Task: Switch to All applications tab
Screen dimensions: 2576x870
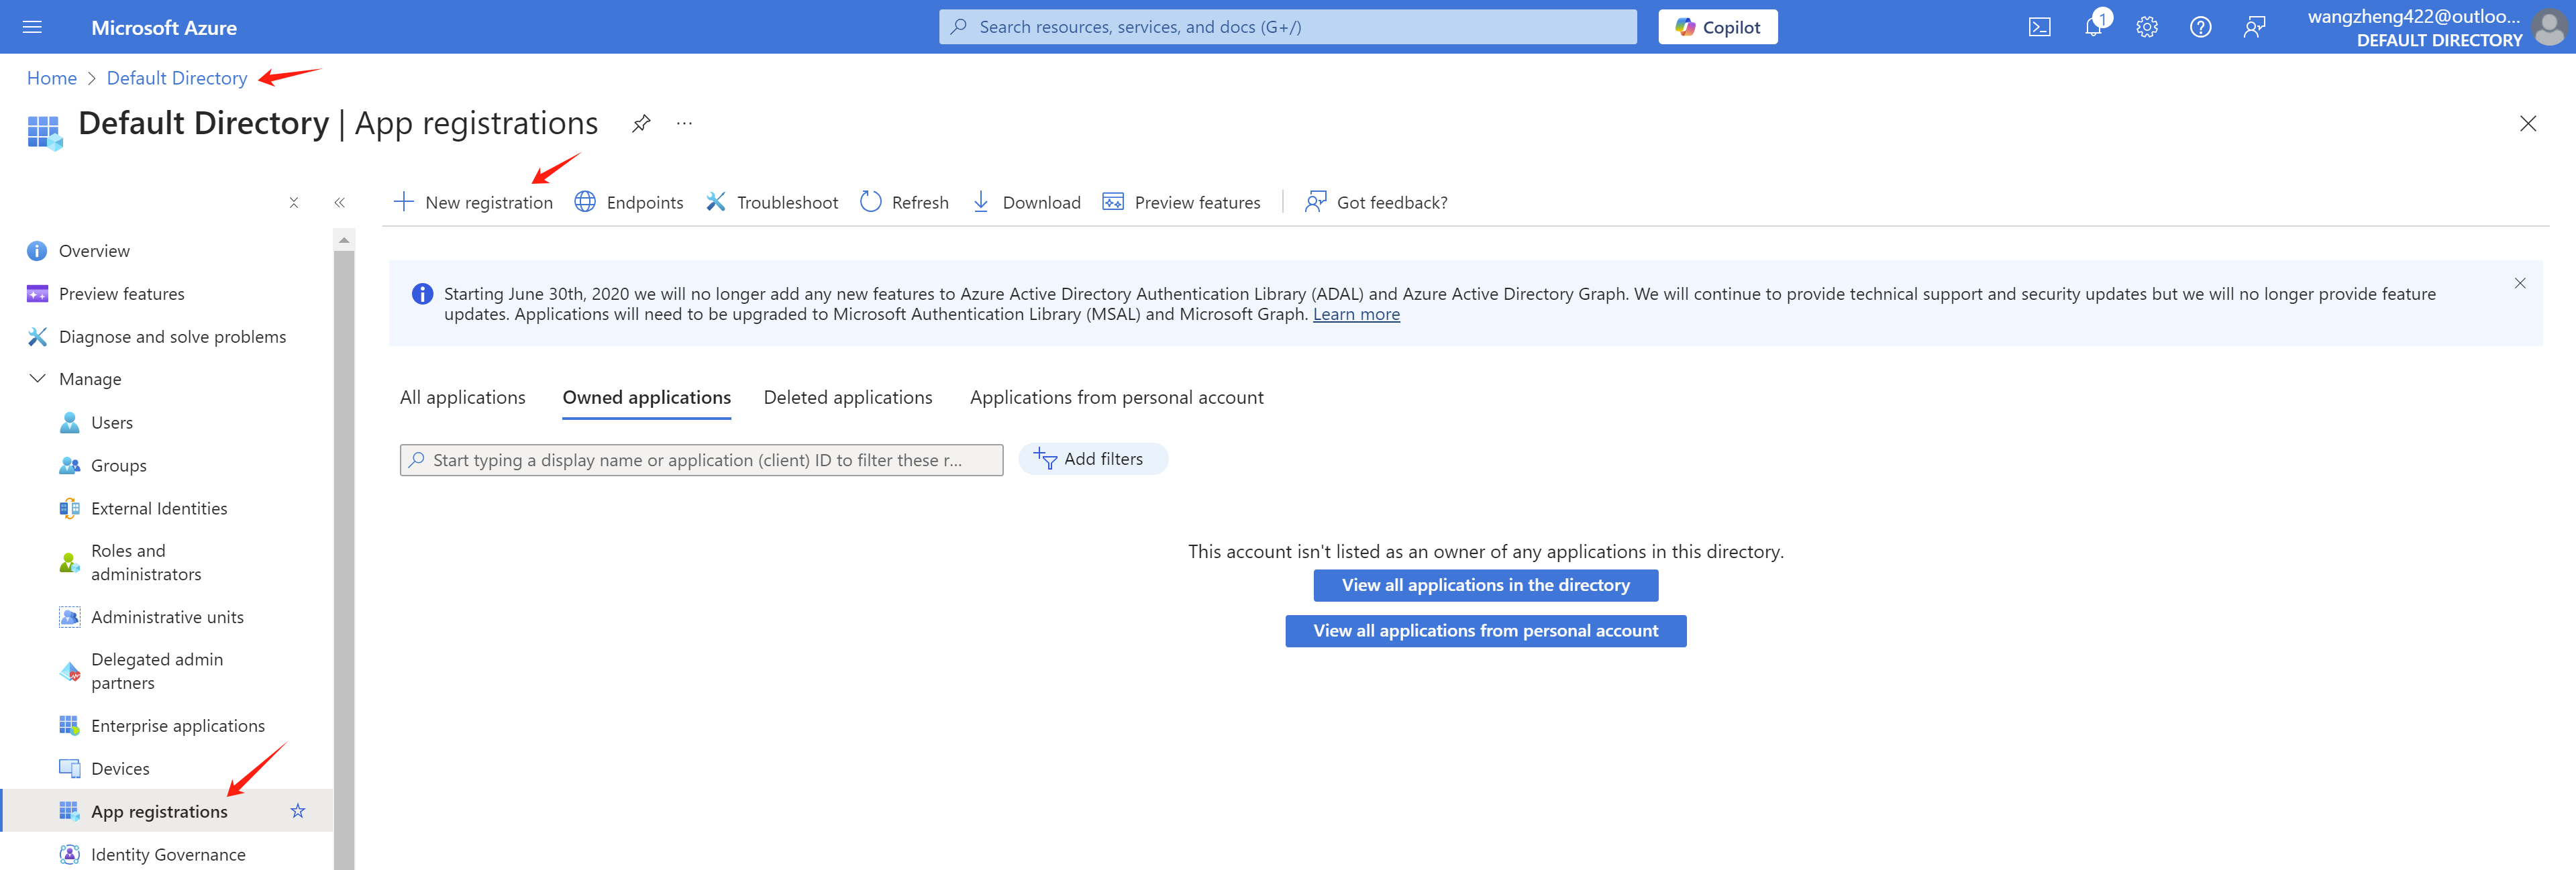Action: (462, 397)
